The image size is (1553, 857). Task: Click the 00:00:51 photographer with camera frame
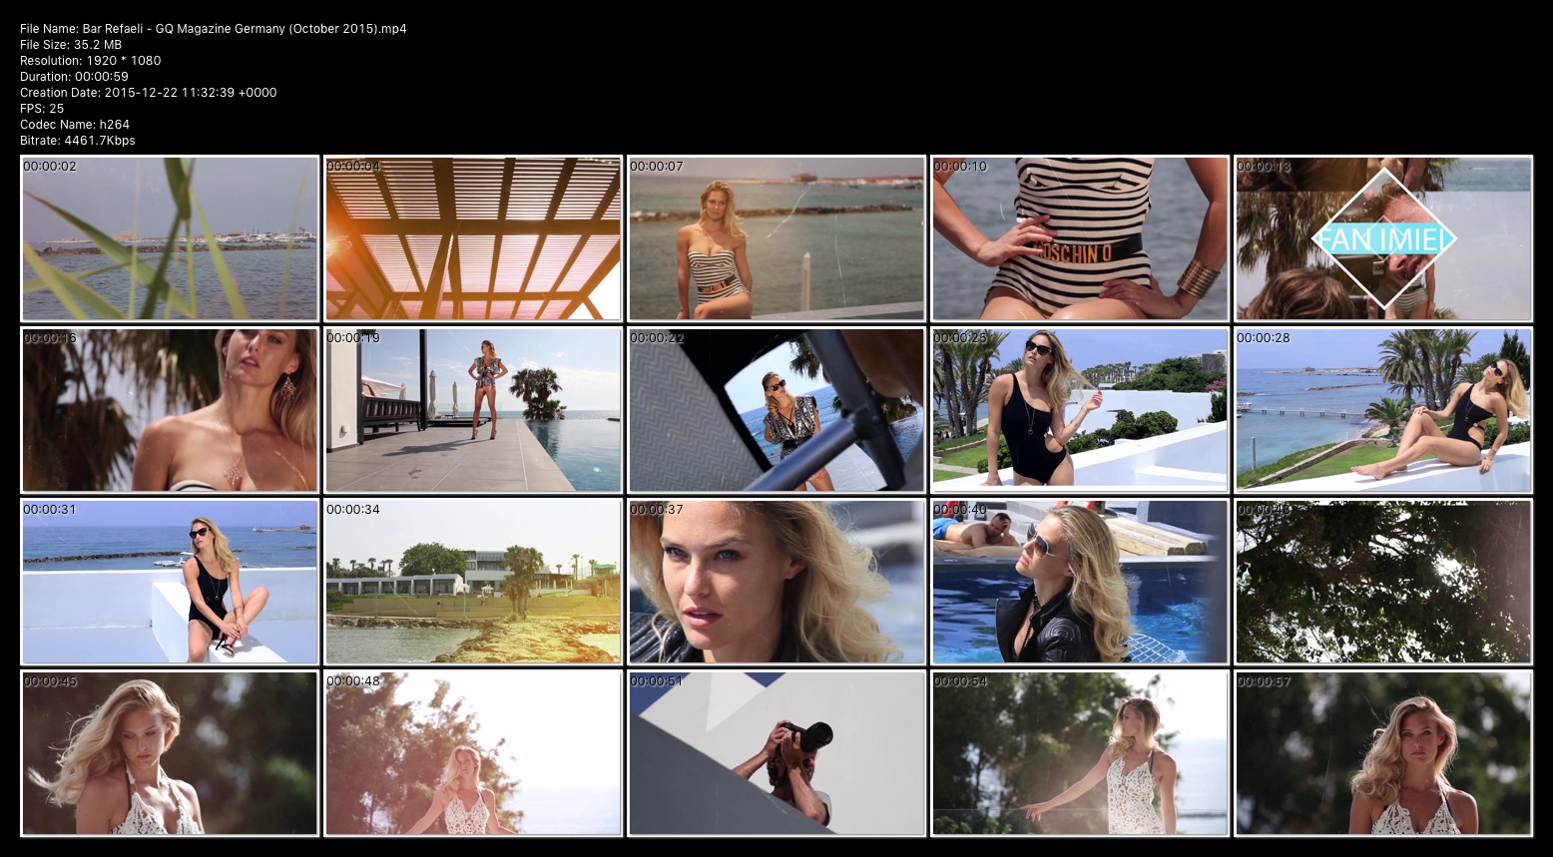(x=776, y=753)
